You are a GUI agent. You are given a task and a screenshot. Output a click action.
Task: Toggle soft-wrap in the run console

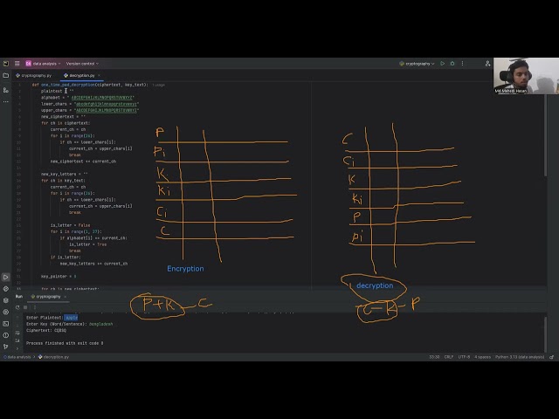click(x=17, y=333)
